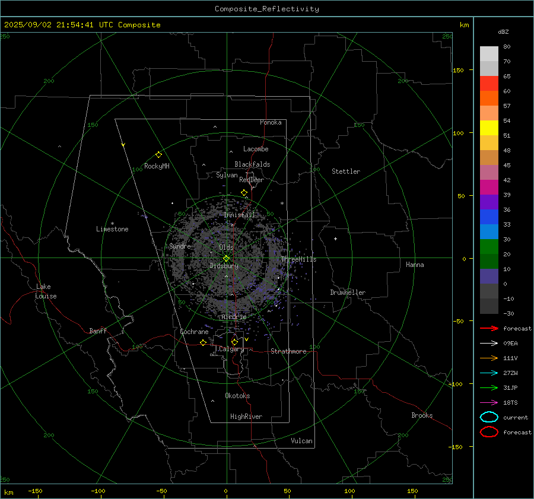Click the Hanna label

[415, 265]
